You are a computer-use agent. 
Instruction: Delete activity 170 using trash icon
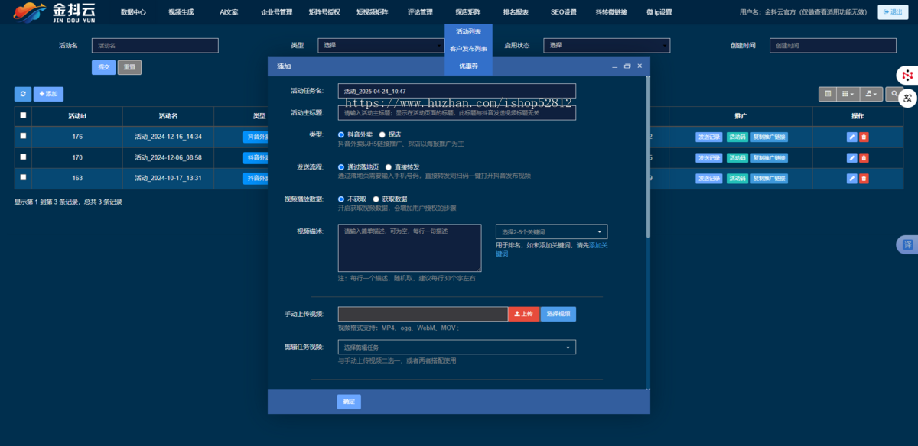click(x=864, y=158)
